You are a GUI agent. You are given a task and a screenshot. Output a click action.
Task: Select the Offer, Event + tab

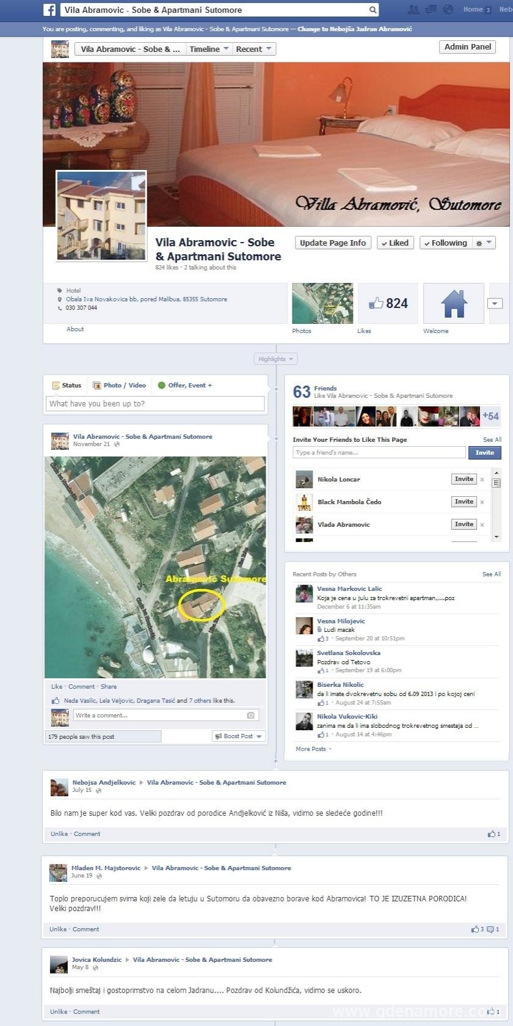coord(184,386)
